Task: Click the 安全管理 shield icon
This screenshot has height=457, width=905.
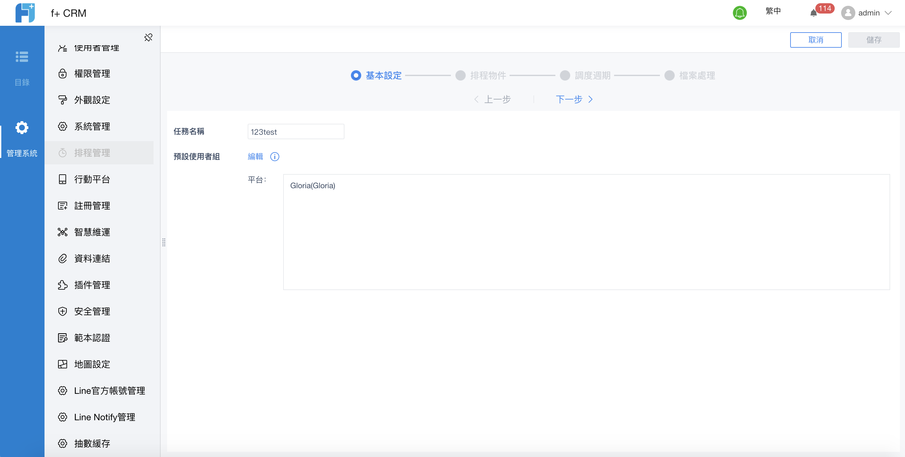Action: click(x=63, y=311)
